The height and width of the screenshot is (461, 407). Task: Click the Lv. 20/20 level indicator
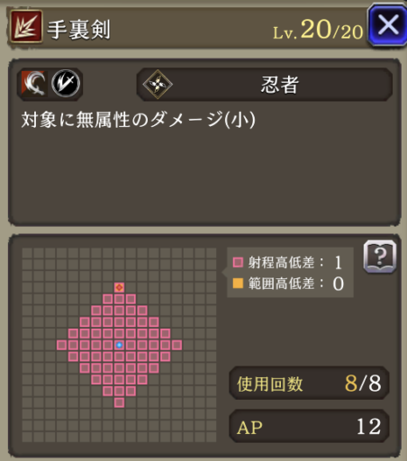click(318, 30)
